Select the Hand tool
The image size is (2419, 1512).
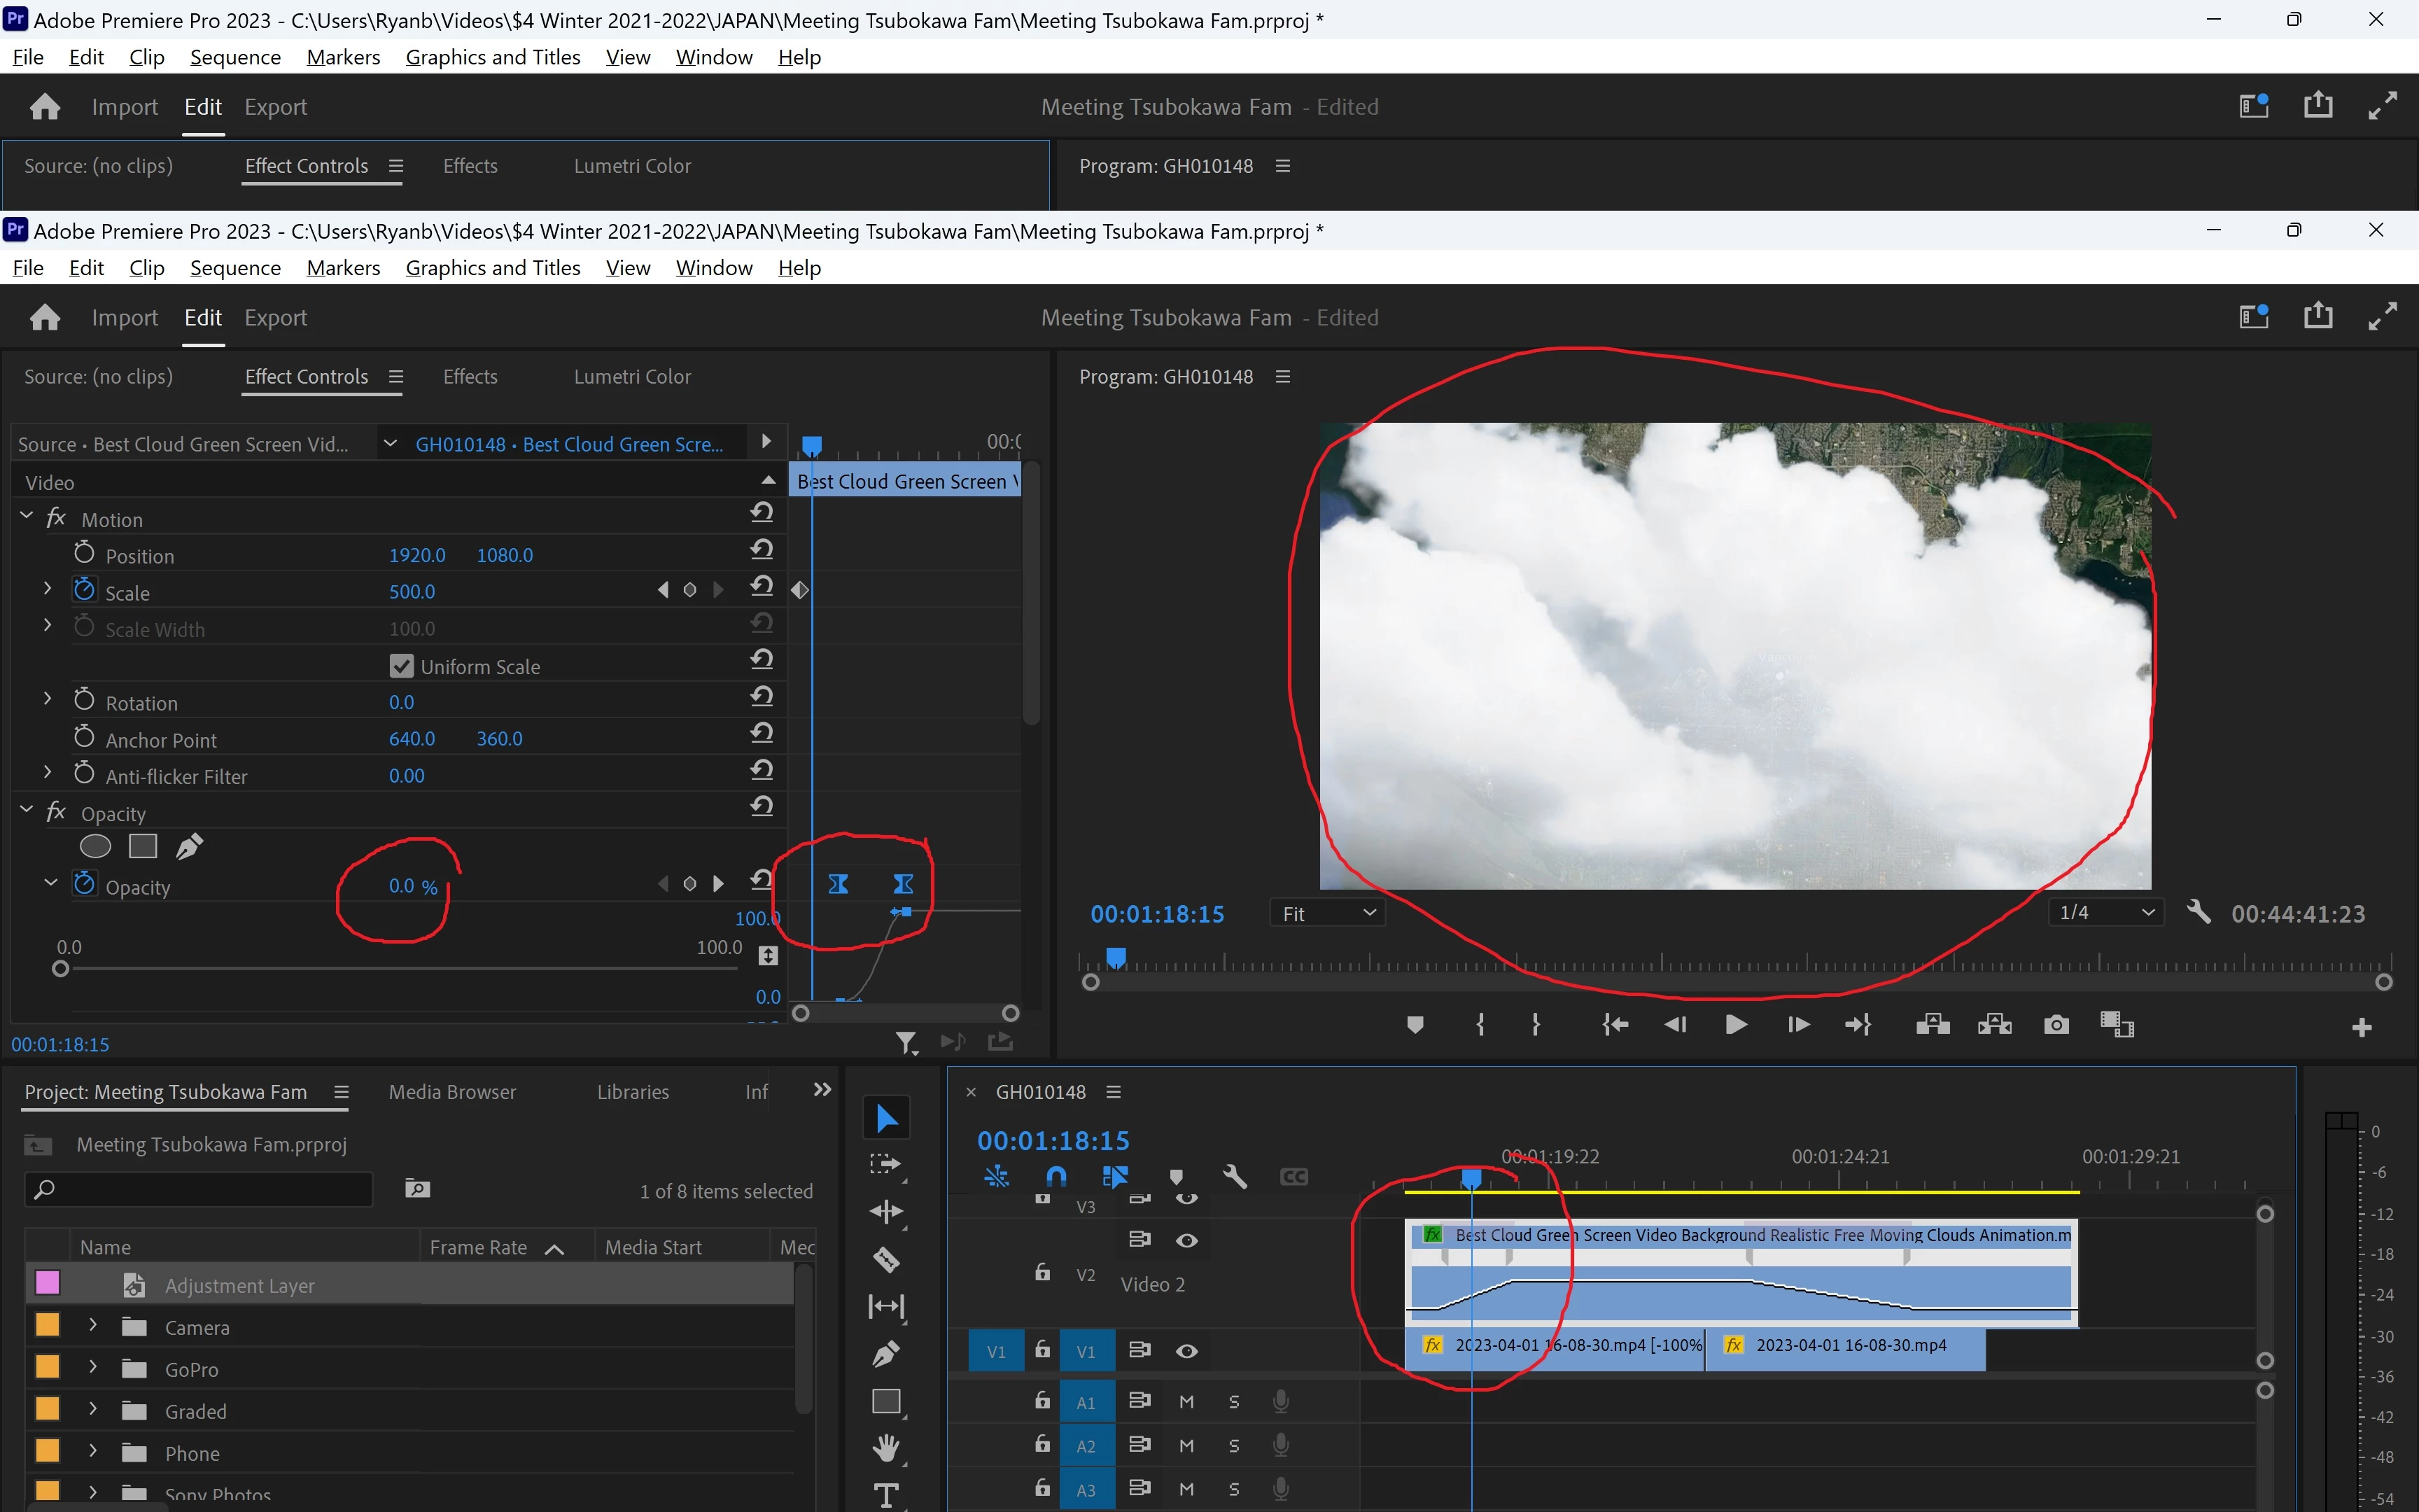click(x=885, y=1448)
